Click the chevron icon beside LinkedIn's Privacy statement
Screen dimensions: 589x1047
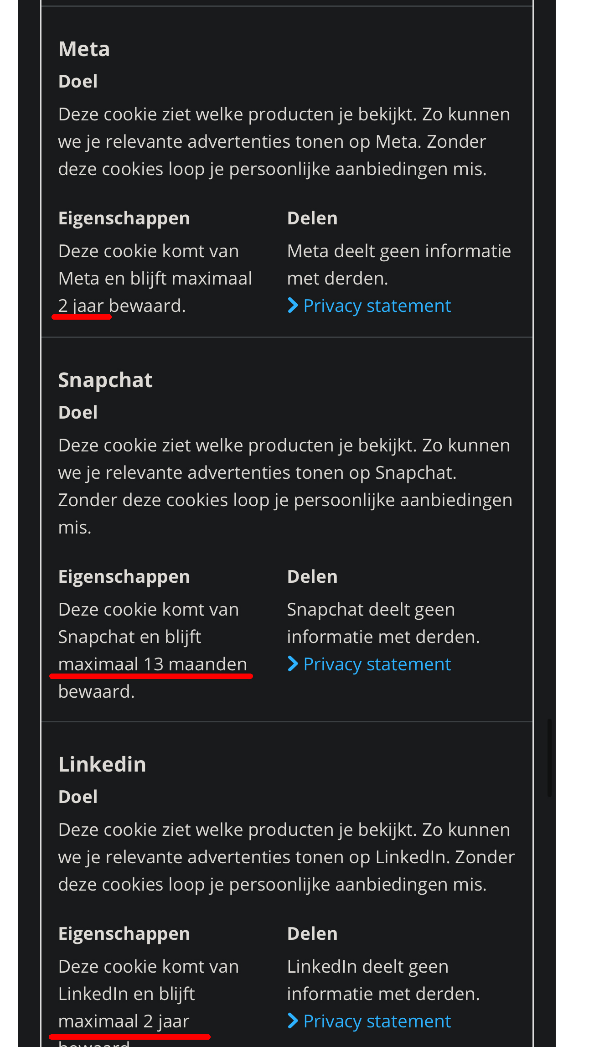click(x=293, y=1021)
